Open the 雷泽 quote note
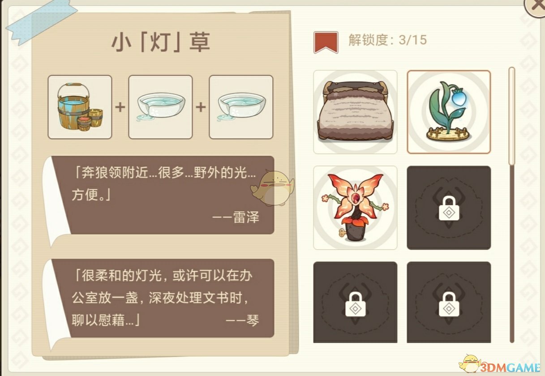Image resolution: width=545 pixels, height=376 pixels. [163, 195]
